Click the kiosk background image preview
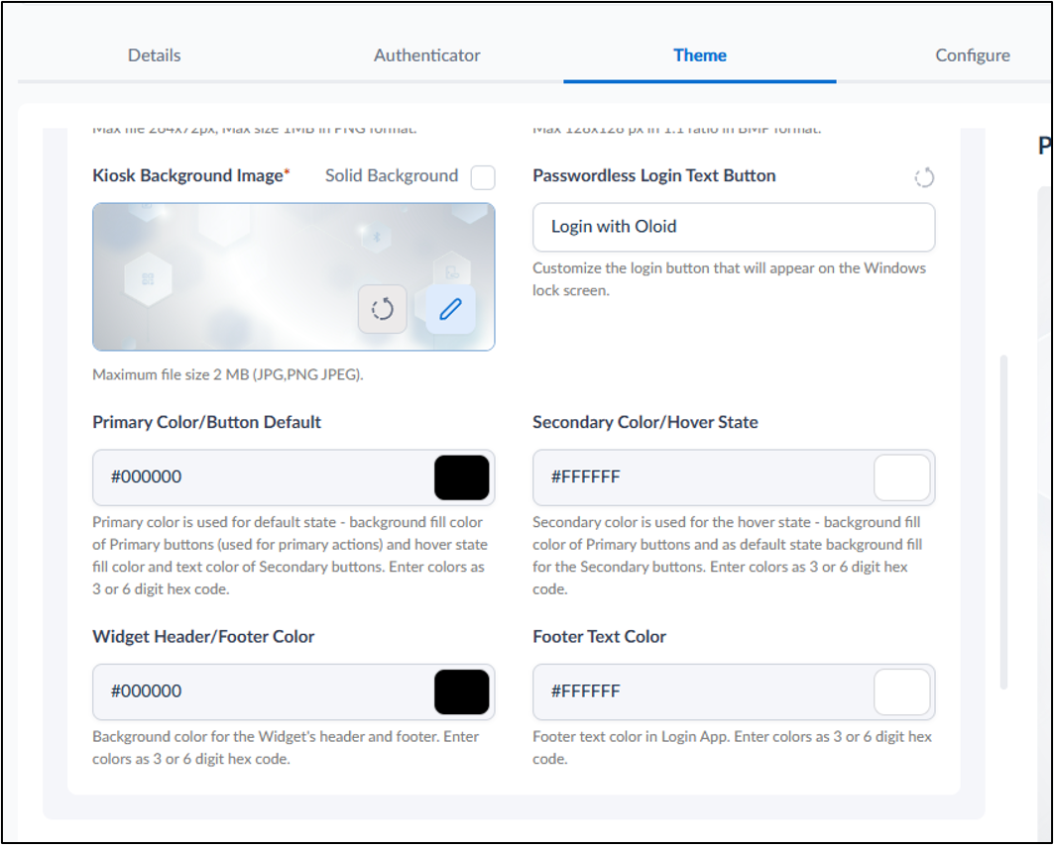The image size is (1054, 845). [x=293, y=276]
